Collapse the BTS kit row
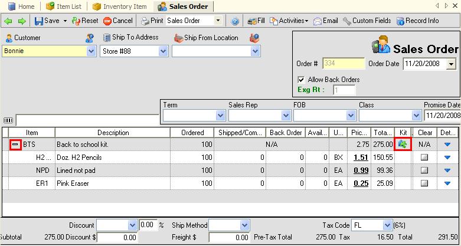Image resolution: width=461 pixels, height=246 pixels. [x=16, y=144]
